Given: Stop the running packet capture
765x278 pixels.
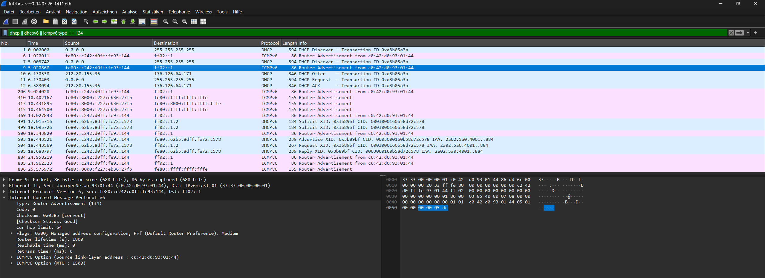Looking at the screenshot, I should coord(15,21).
